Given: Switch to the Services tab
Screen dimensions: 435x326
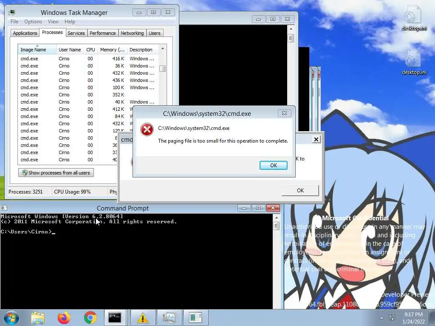Looking at the screenshot, I should [x=76, y=33].
